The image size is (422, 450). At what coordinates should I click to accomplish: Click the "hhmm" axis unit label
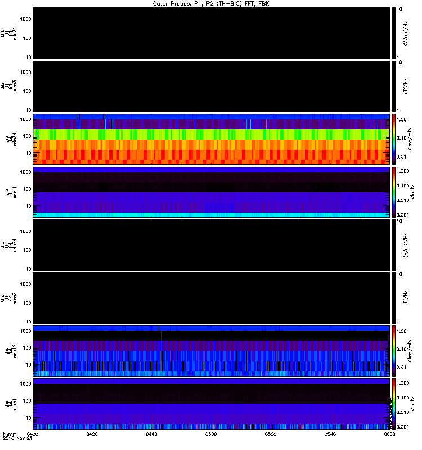pos(10,434)
